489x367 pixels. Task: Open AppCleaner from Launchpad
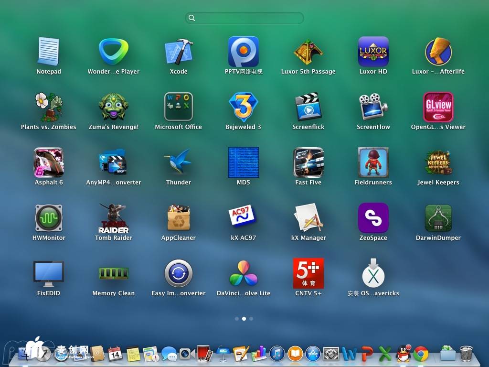tap(179, 218)
